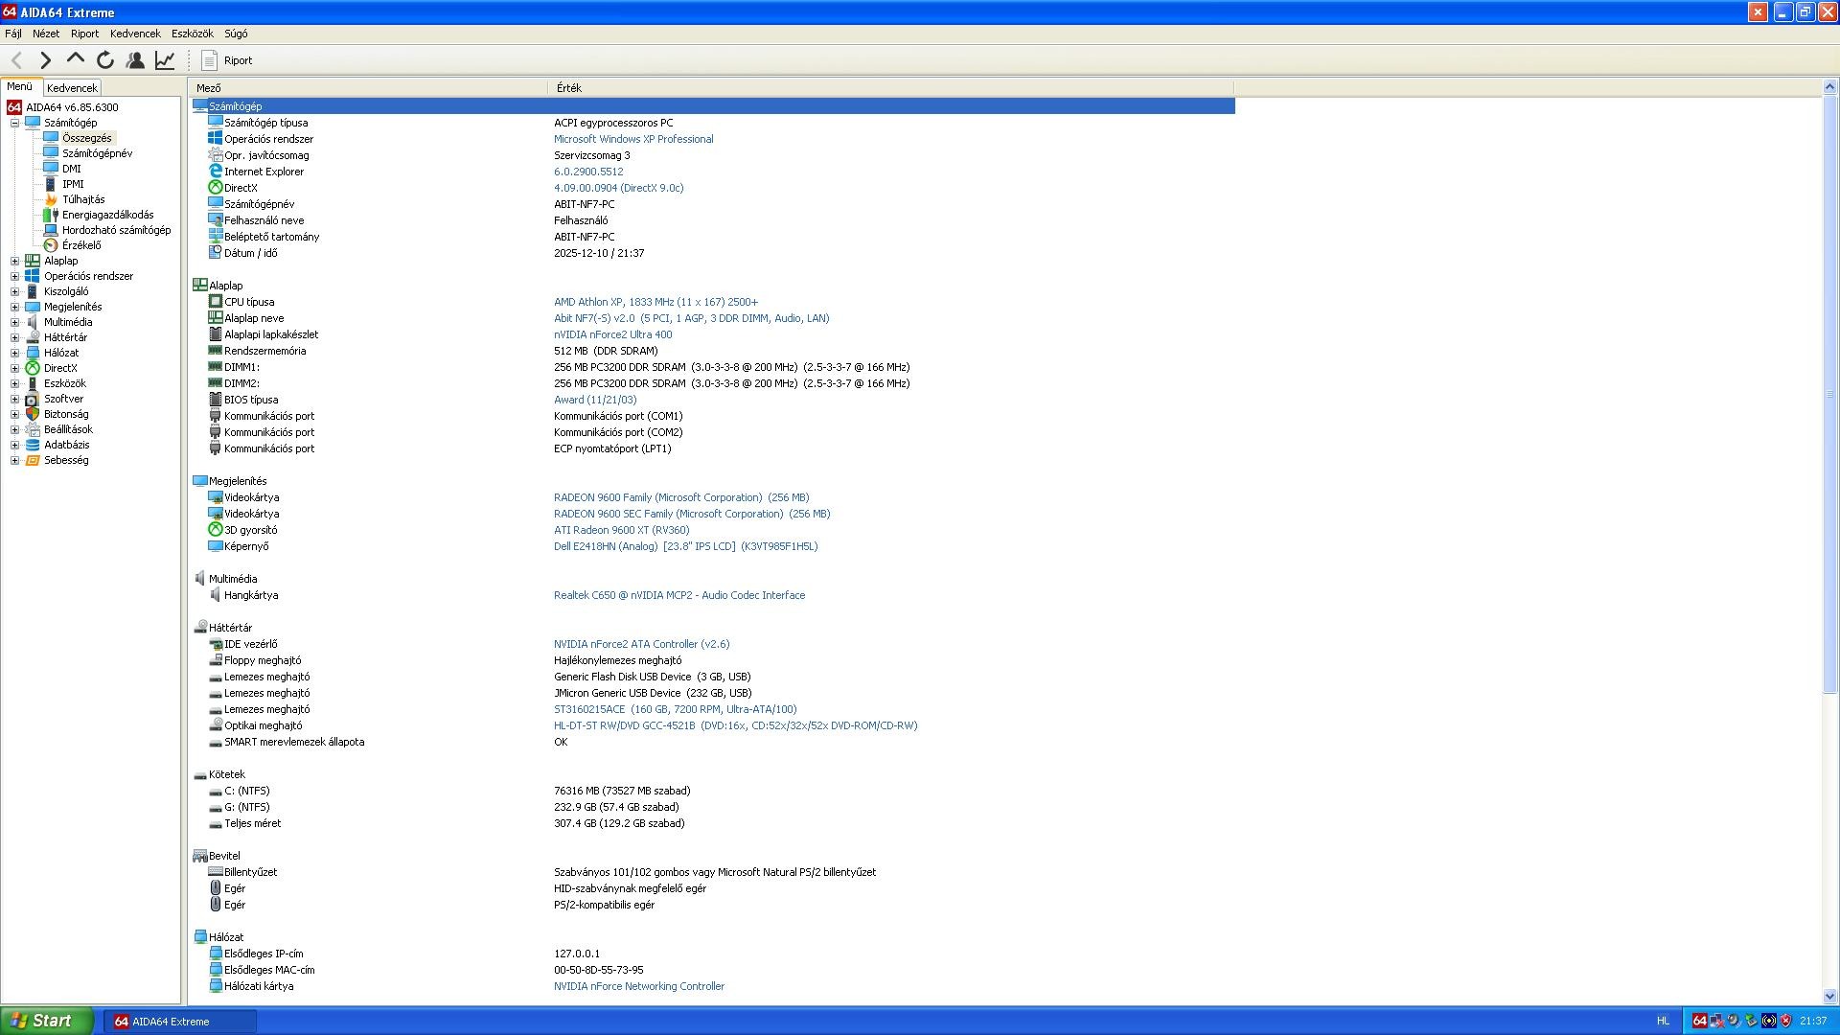The image size is (1840, 1035).
Task: Expand the Háttértár tree node
Action: point(14,337)
